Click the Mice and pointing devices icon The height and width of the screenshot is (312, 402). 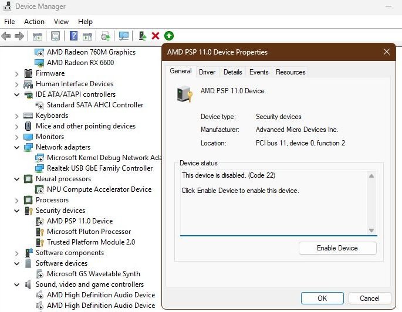tap(28, 126)
